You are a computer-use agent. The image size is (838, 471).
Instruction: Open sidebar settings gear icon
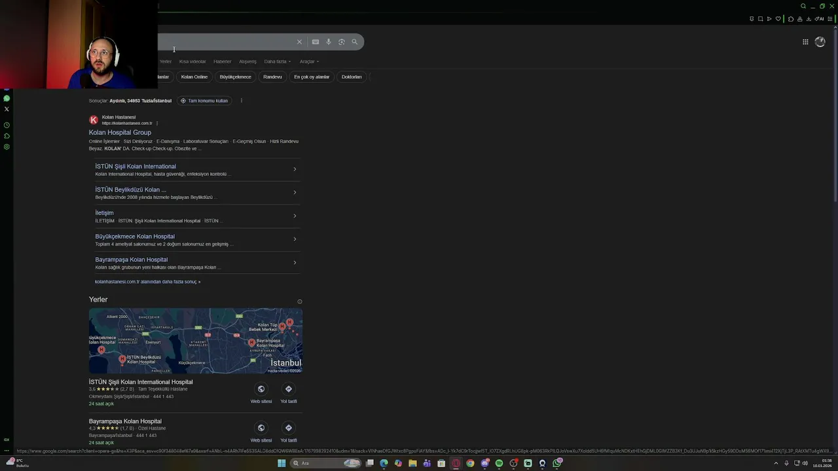(x=7, y=147)
